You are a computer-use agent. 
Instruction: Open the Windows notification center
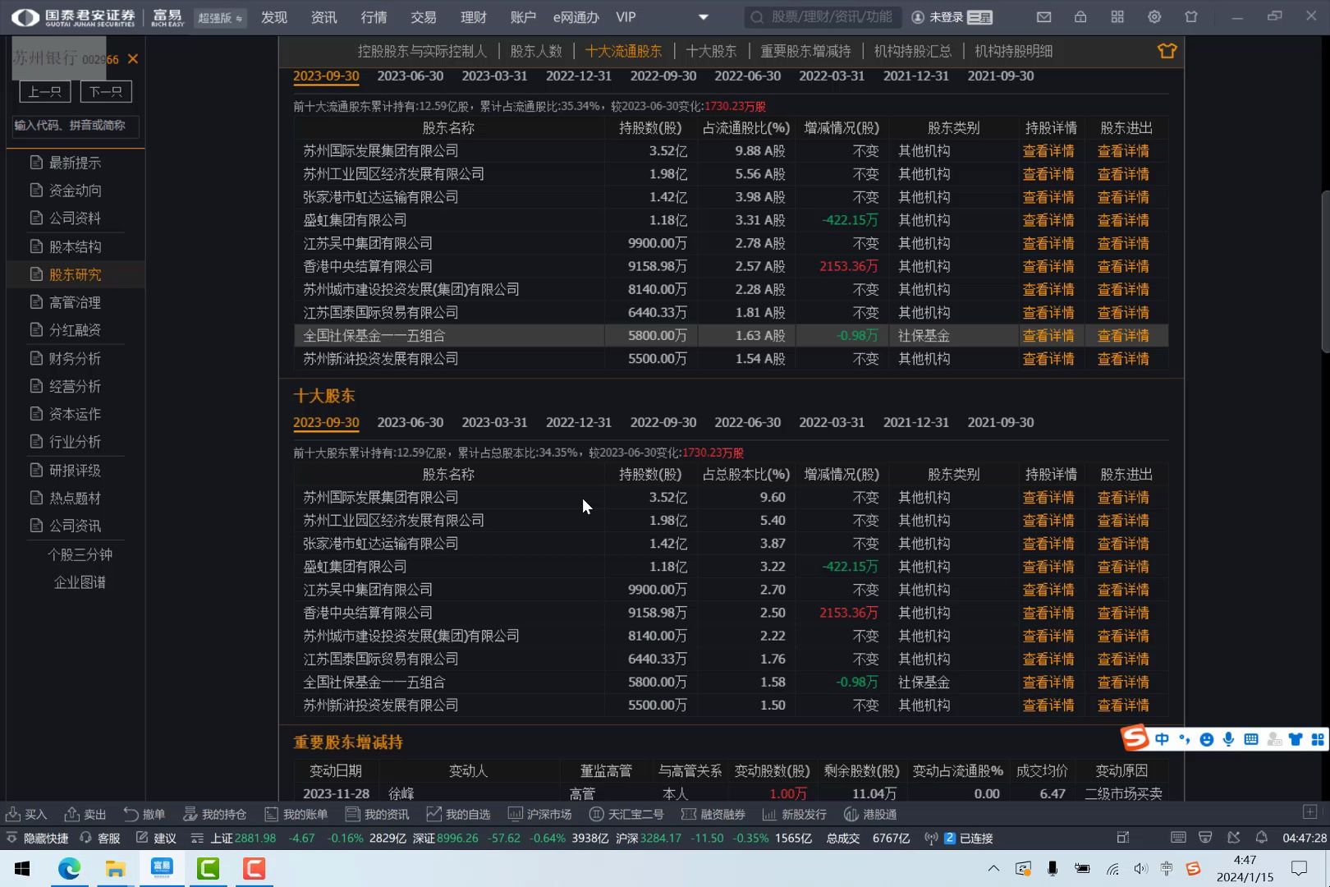1299,868
